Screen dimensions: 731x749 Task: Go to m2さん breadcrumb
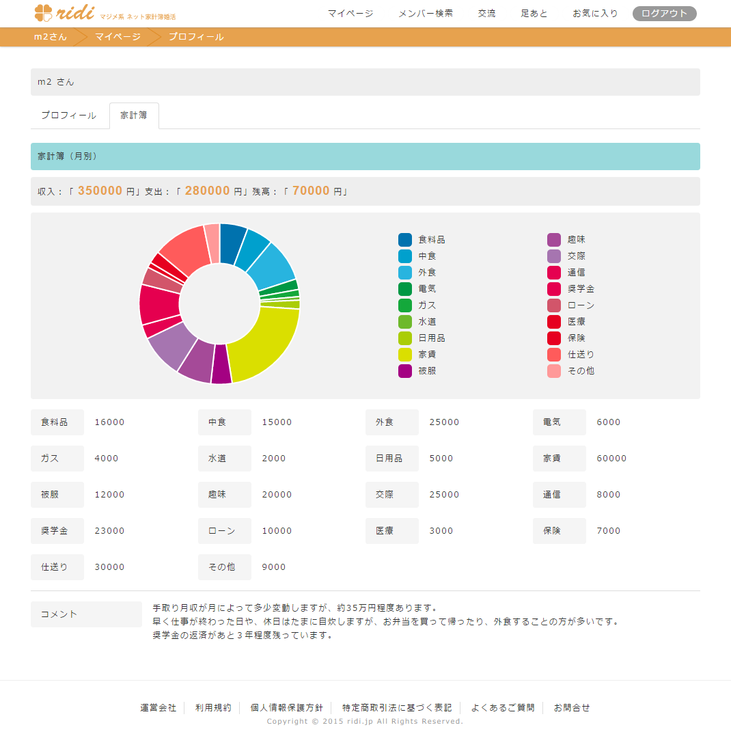click(51, 37)
